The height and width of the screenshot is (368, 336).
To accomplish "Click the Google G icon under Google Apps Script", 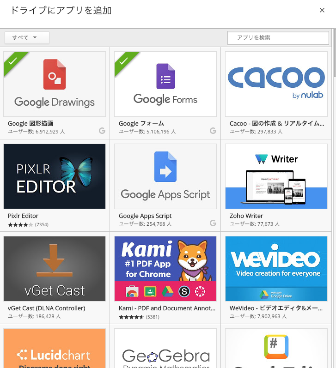I will 213,223.
